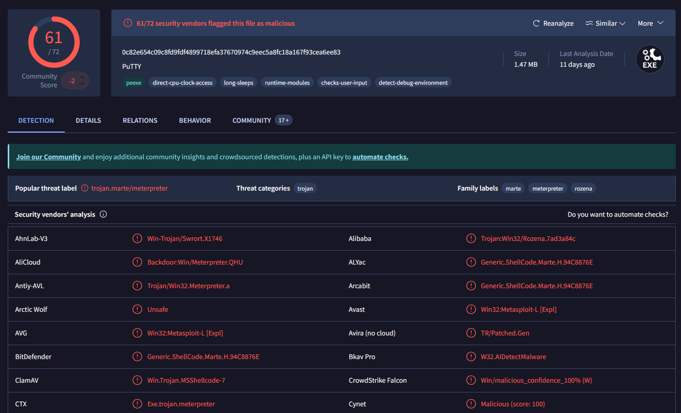Expand the Similar dropdown
The image size is (681, 413).
605,23
